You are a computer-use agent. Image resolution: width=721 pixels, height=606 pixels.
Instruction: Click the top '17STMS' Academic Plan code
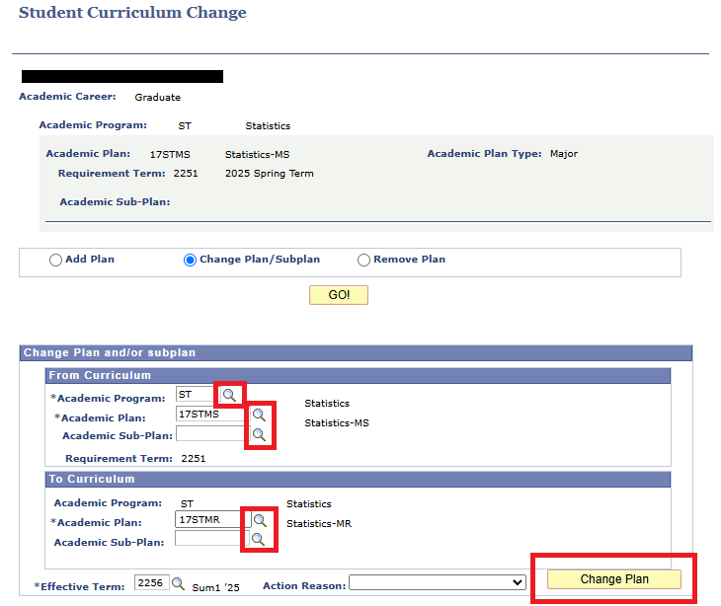tap(170, 155)
